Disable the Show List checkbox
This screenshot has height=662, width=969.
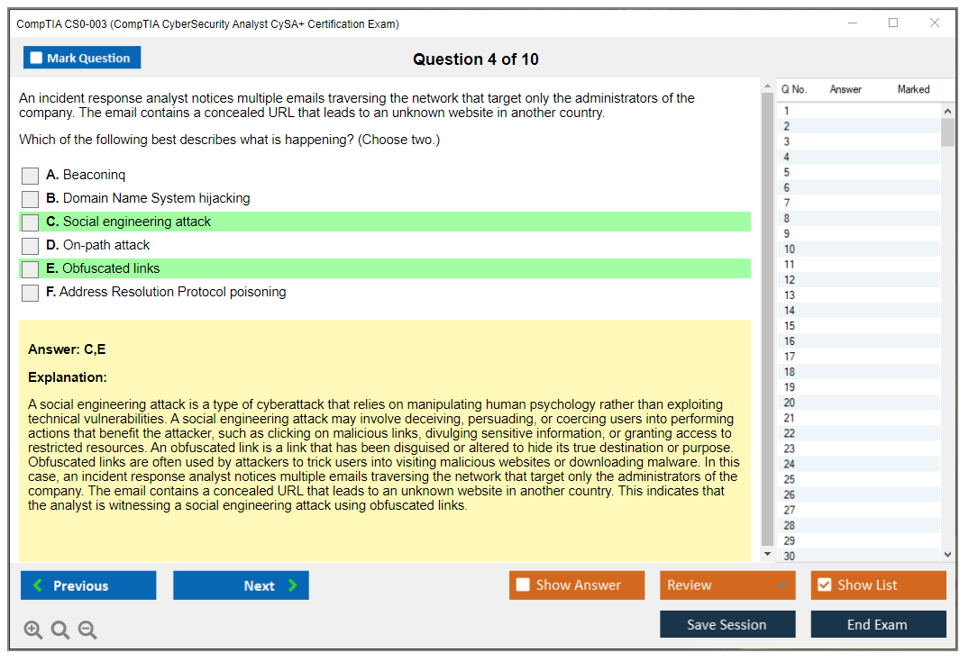824,585
